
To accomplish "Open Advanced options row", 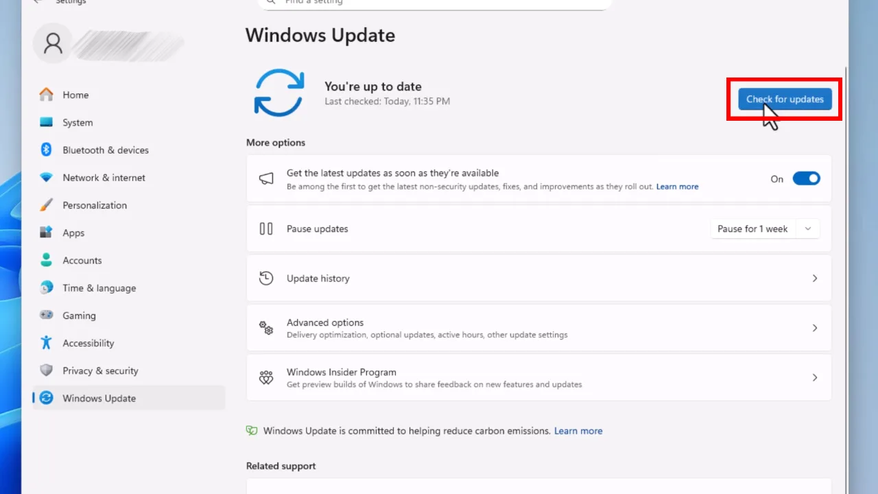I will [538, 328].
